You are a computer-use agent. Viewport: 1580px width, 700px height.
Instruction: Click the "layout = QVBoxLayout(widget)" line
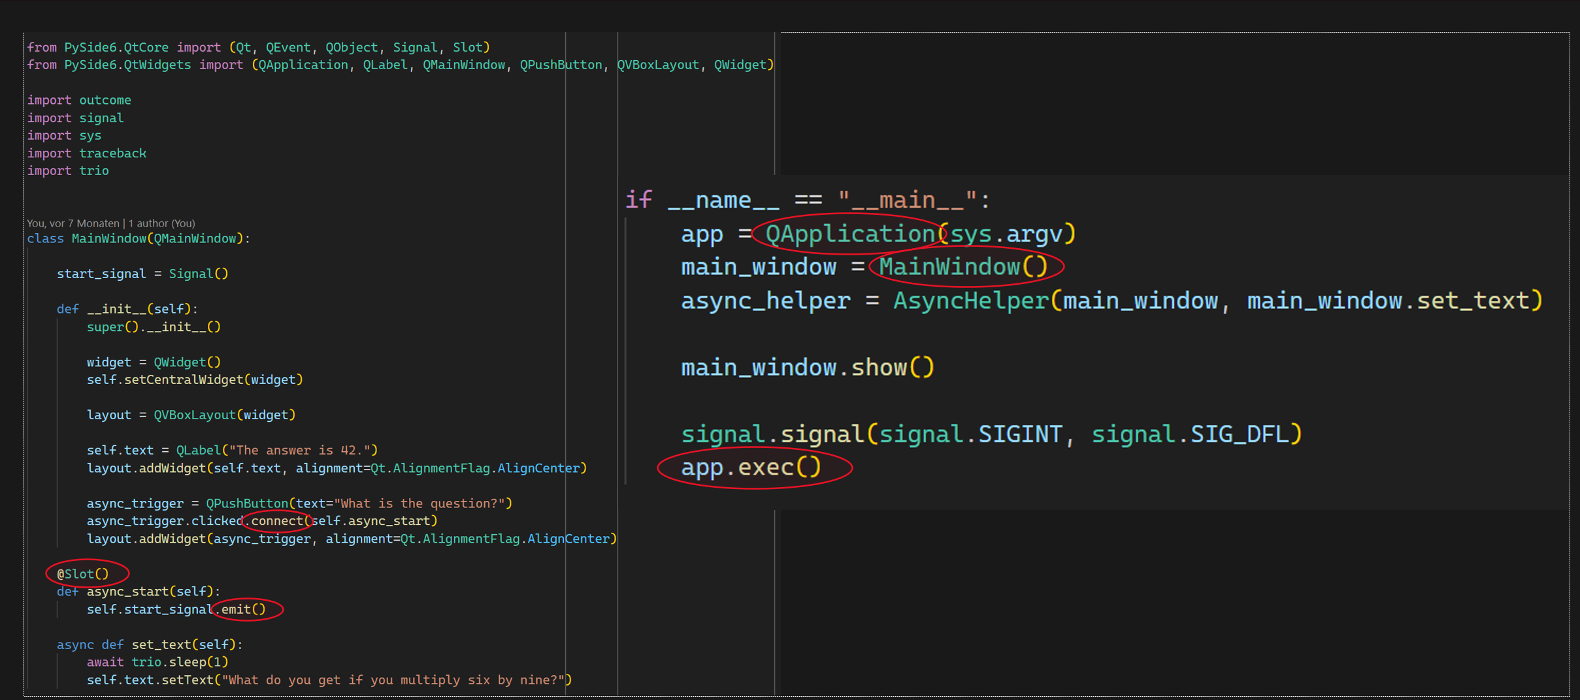pos(191,415)
